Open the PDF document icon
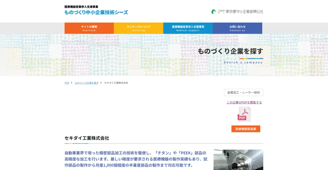Image resolution: width=328 pixels, height=170 pixels. pos(244,114)
